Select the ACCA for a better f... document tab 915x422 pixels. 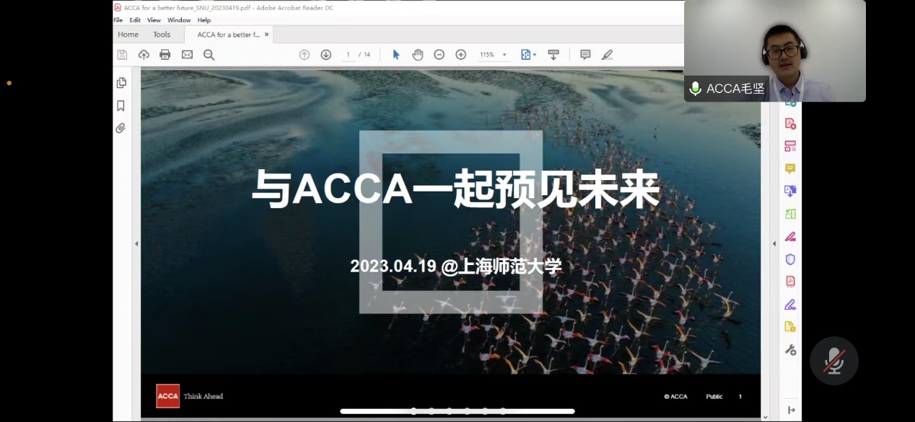point(228,35)
